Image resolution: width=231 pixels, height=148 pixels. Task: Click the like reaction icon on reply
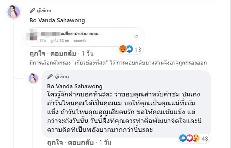click(183, 138)
